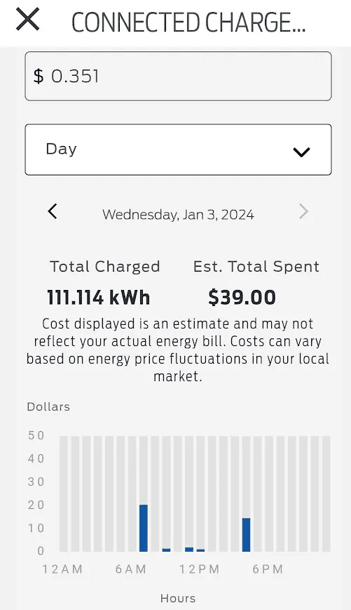Edit the $ 0.351 energy rate field
The width and height of the screenshot is (351, 610).
[x=178, y=77]
